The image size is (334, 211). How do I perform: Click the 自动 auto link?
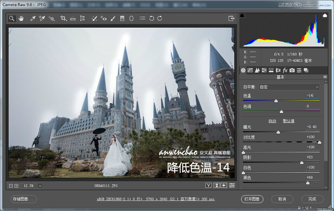click(x=272, y=121)
